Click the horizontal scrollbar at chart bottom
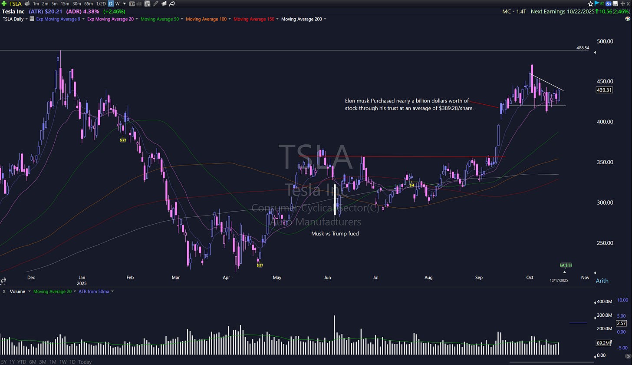The width and height of the screenshot is (632, 365). tap(552, 362)
